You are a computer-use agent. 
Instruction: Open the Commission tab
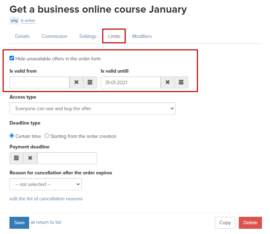54,36
